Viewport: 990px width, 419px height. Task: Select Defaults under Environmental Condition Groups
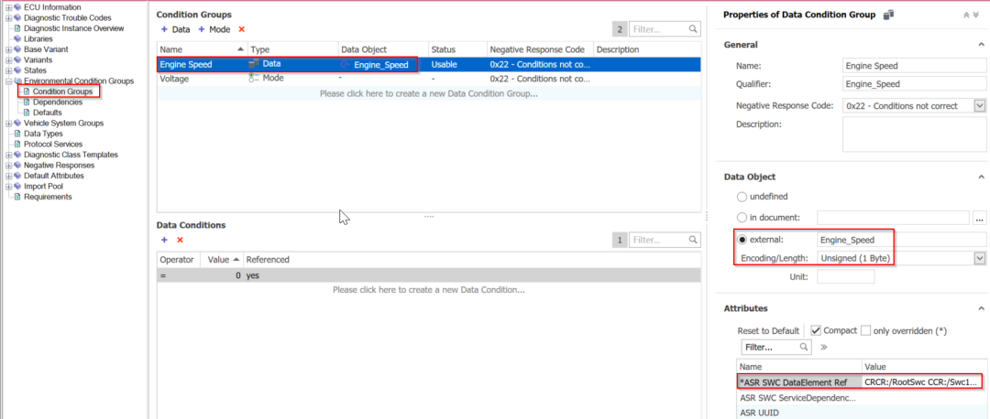(x=48, y=113)
